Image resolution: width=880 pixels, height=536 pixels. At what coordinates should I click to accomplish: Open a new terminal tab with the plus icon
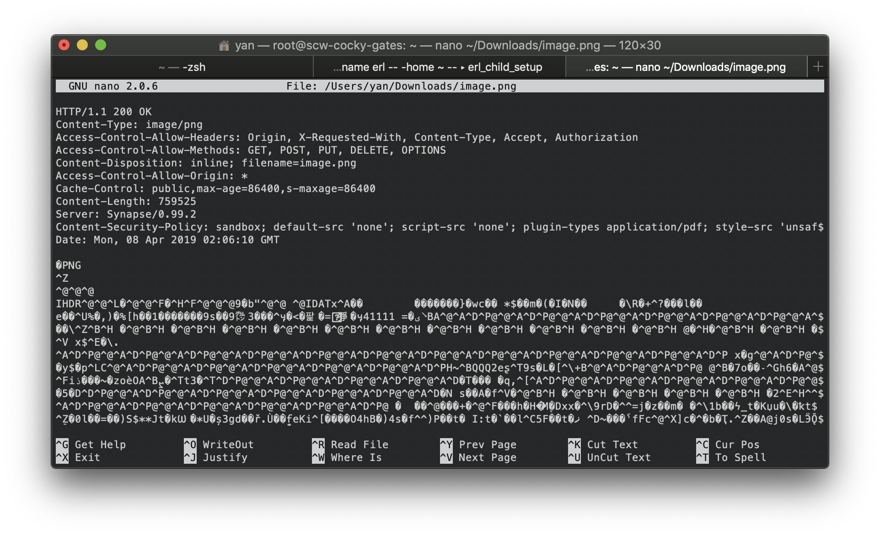[818, 66]
